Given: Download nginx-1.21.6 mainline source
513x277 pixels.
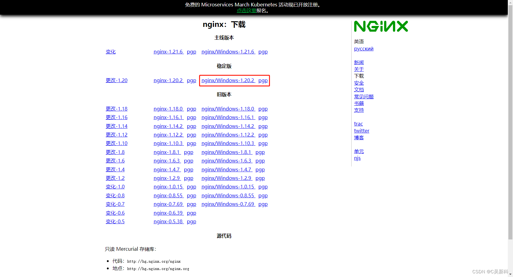Looking at the screenshot, I should pos(168,52).
